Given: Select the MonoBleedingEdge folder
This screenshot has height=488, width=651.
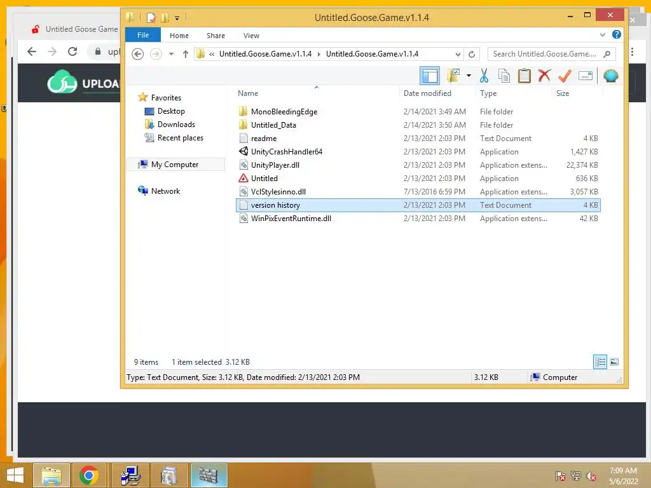Looking at the screenshot, I should (x=284, y=112).
